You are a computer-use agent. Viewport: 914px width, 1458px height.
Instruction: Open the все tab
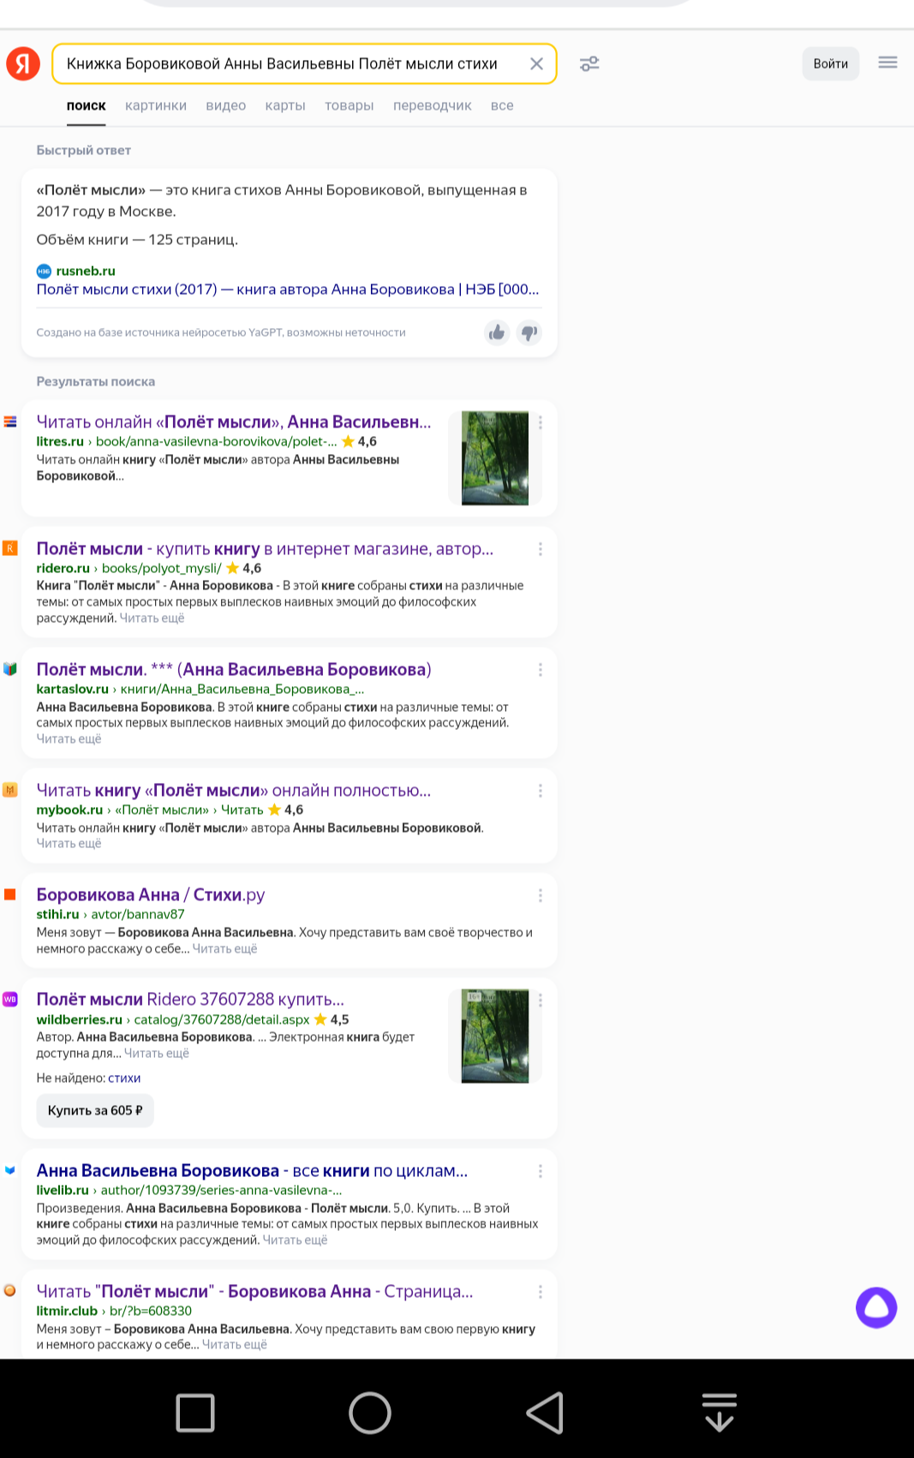coord(502,105)
